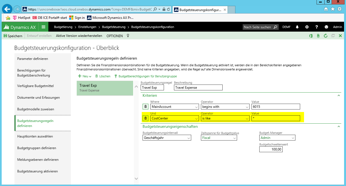
Task: Delete the MainAccount criteria row
Action: pos(145,107)
